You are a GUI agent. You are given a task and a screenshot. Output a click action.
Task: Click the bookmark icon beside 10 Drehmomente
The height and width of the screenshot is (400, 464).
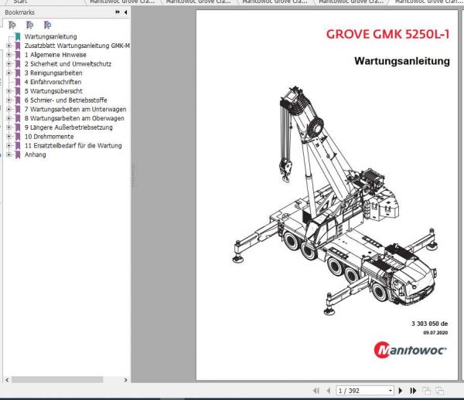click(18, 137)
